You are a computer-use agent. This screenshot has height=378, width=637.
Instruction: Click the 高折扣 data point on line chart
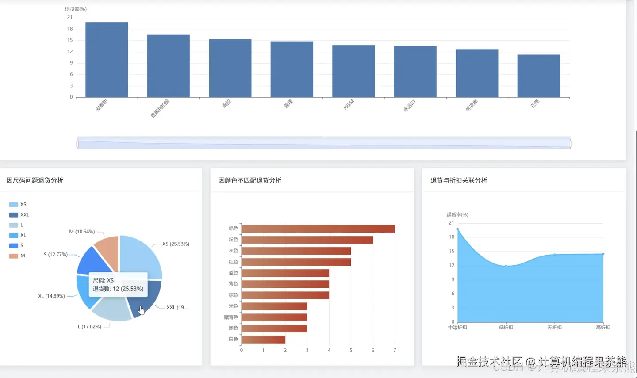tap(603, 254)
